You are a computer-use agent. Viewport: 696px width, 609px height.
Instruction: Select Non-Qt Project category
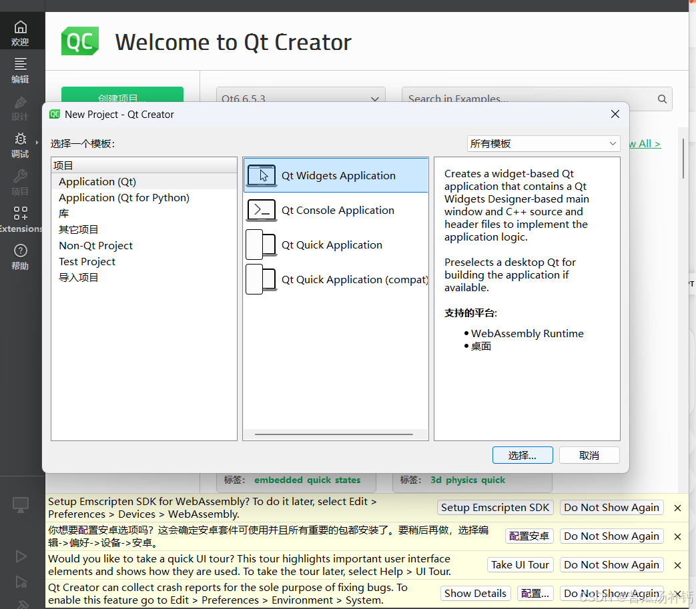click(x=144, y=246)
